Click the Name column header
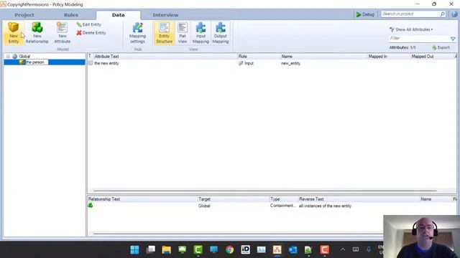 [287, 57]
